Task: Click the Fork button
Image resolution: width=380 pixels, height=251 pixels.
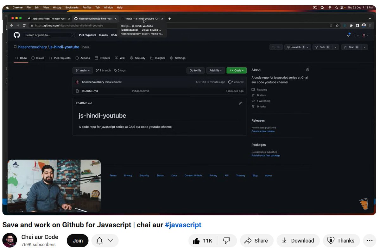Action: point(322,47)
